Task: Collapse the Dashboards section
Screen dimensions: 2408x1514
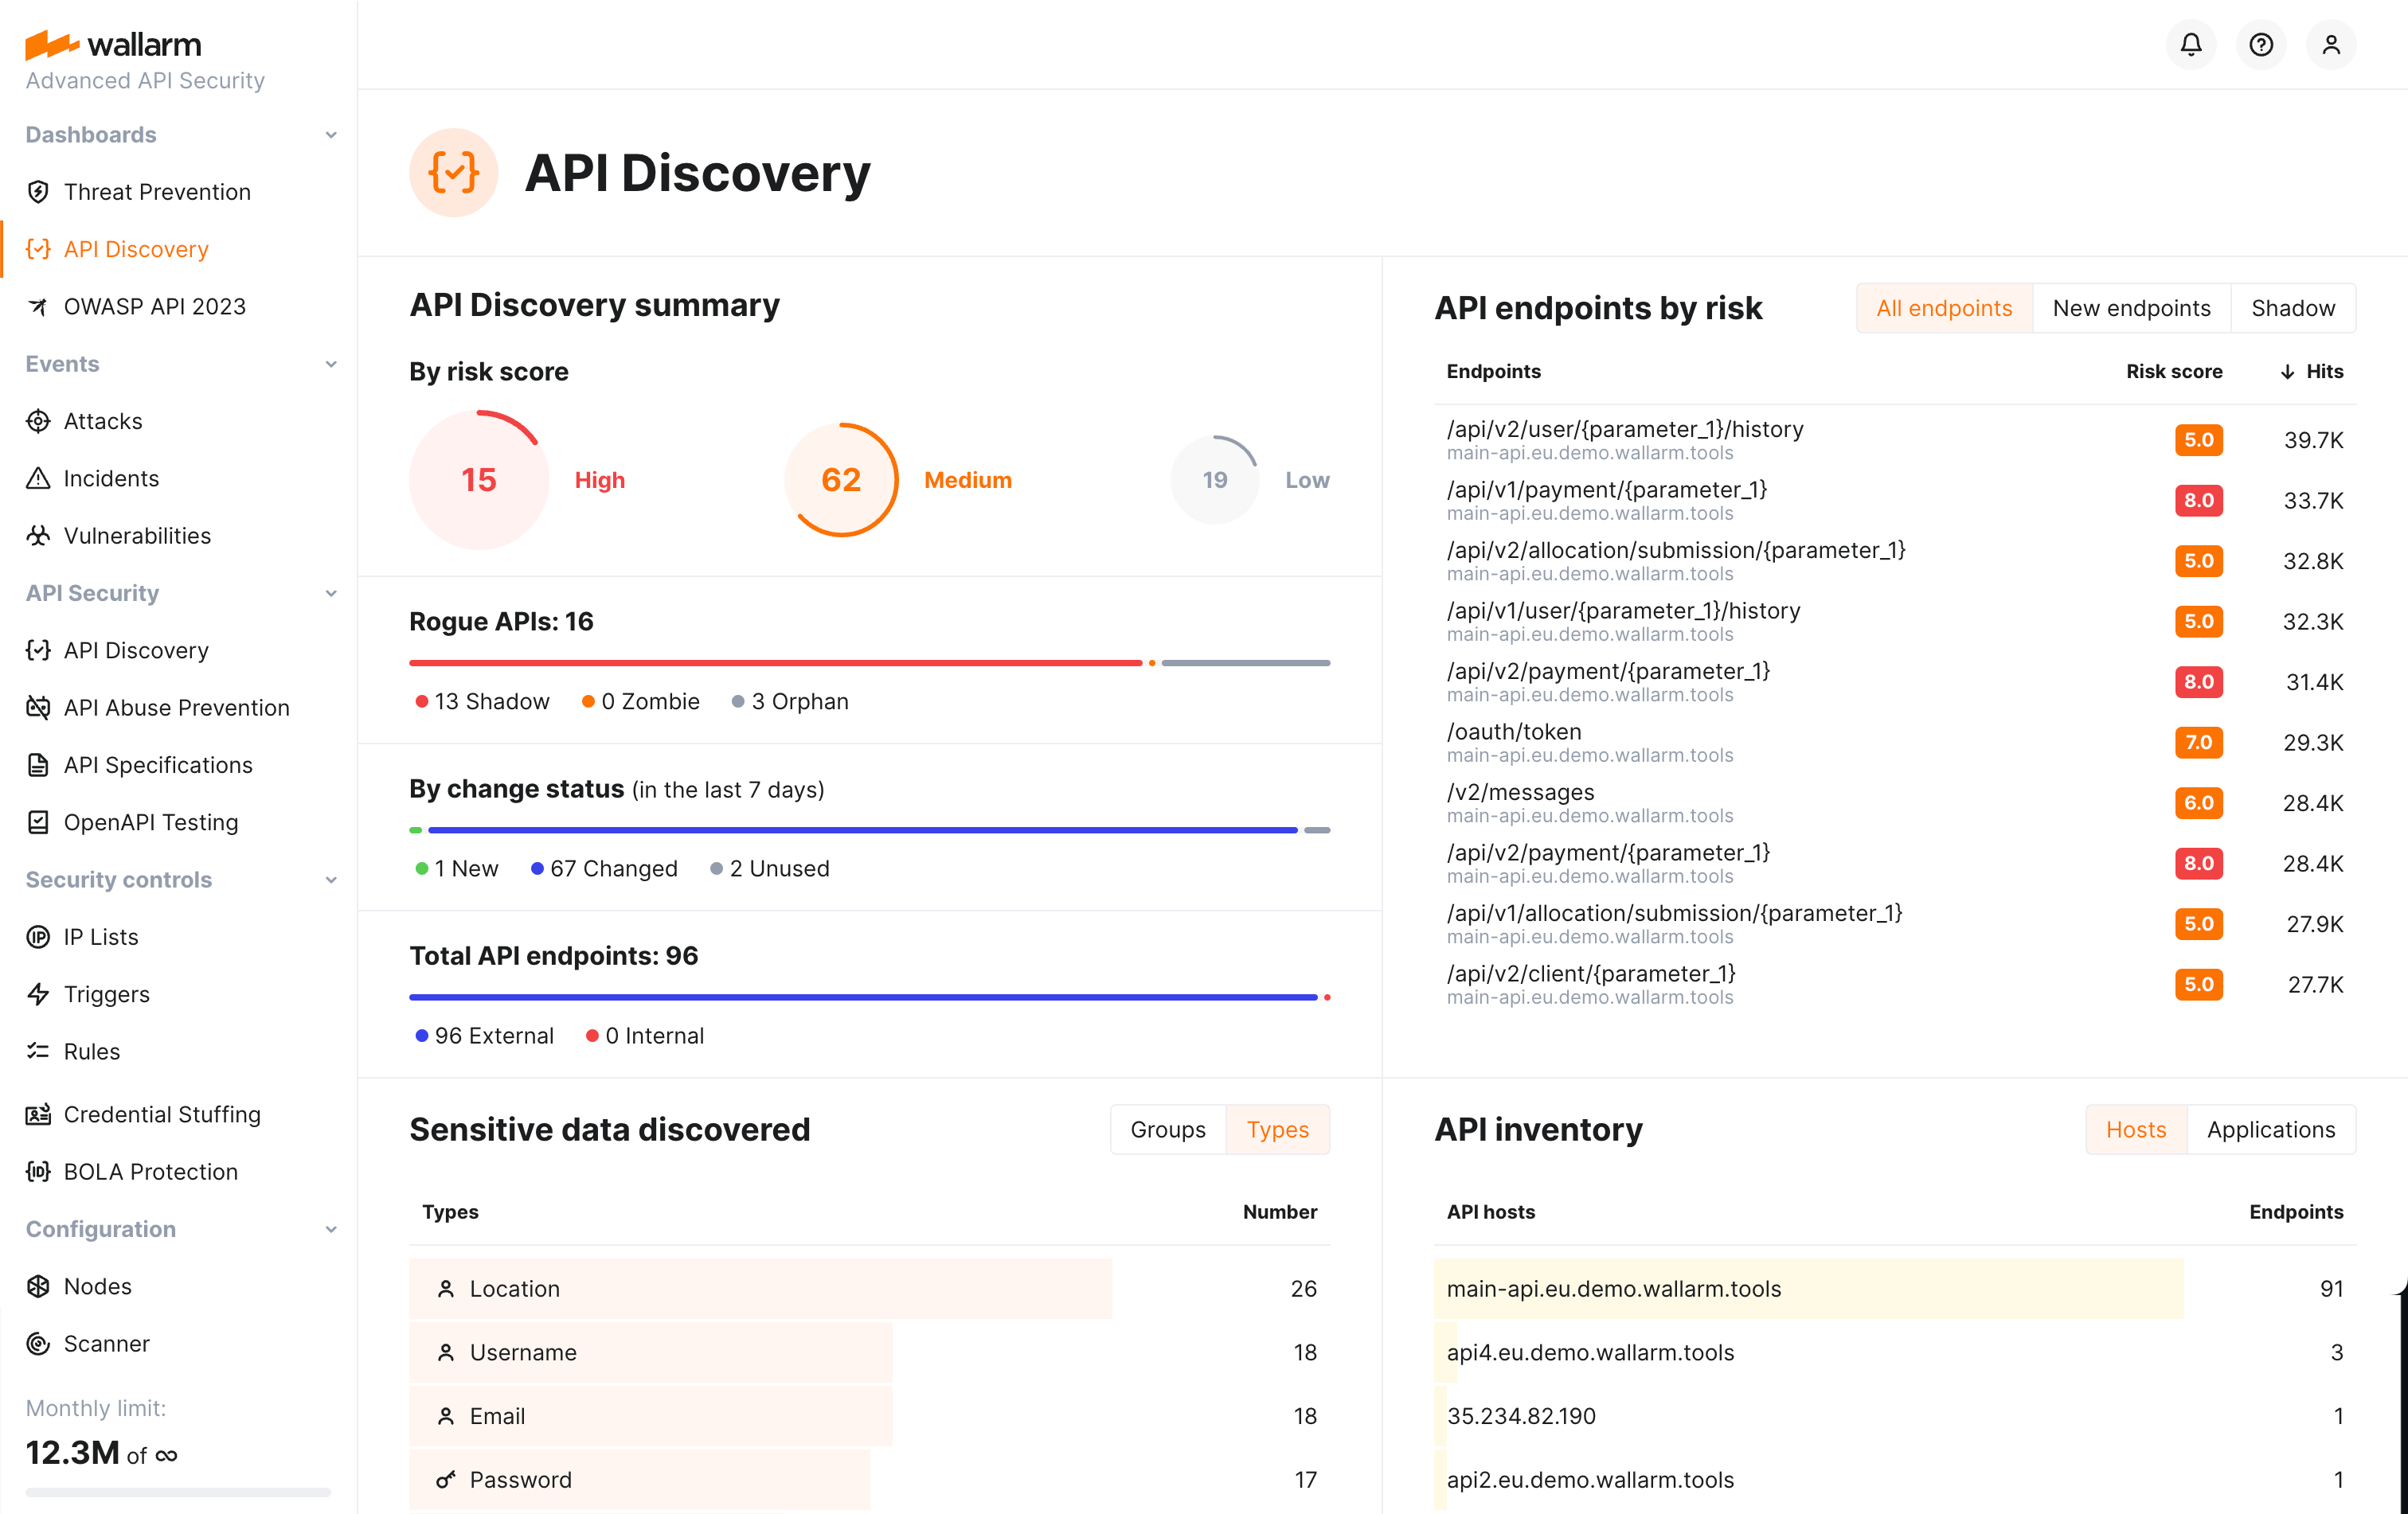Action: (331, 134)
